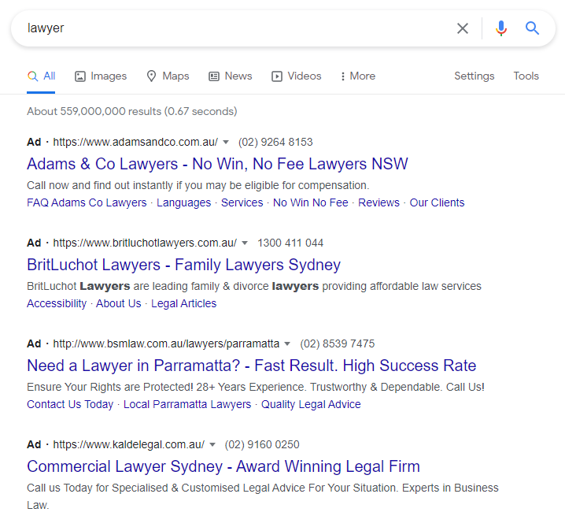Viewport: 565px width, 516px height.
Task: Open the Reviews sitelink
Action: click(x=379, y=202)
